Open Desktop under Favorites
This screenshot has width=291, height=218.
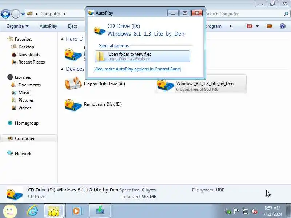[x=26, y=47]
